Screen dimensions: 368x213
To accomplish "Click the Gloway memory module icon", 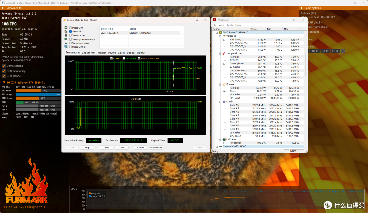I will point(220,146).
